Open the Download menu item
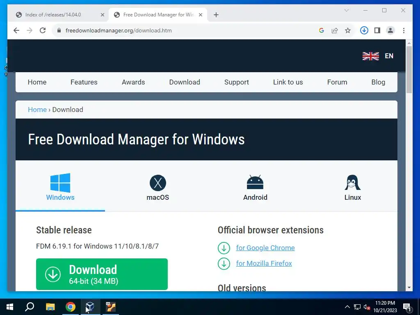Screen dimensions: 420x315 [x=185, y=82]
